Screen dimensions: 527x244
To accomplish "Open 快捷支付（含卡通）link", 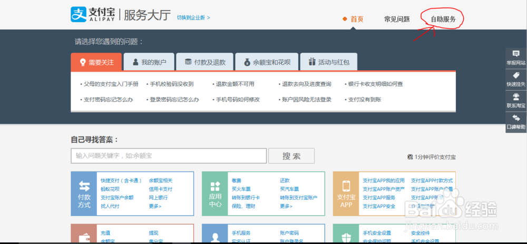I will pos(121,180).
